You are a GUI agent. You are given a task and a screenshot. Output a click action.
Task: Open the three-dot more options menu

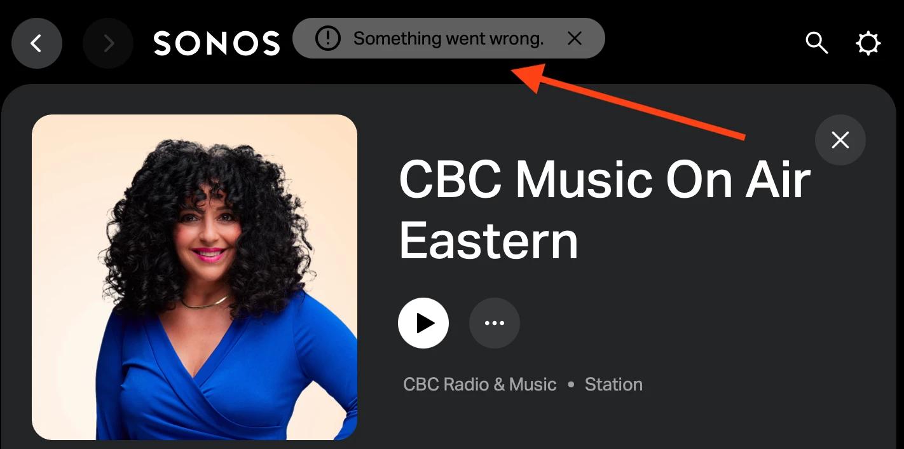[x=495, y=323]
